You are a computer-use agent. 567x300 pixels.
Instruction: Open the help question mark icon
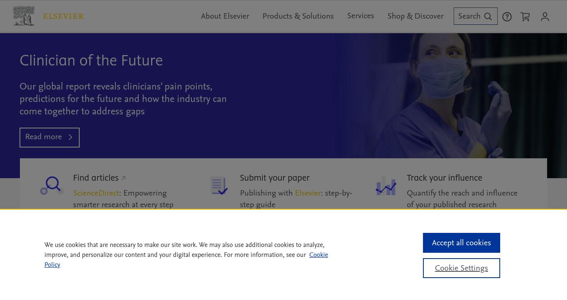coord(507,17)
